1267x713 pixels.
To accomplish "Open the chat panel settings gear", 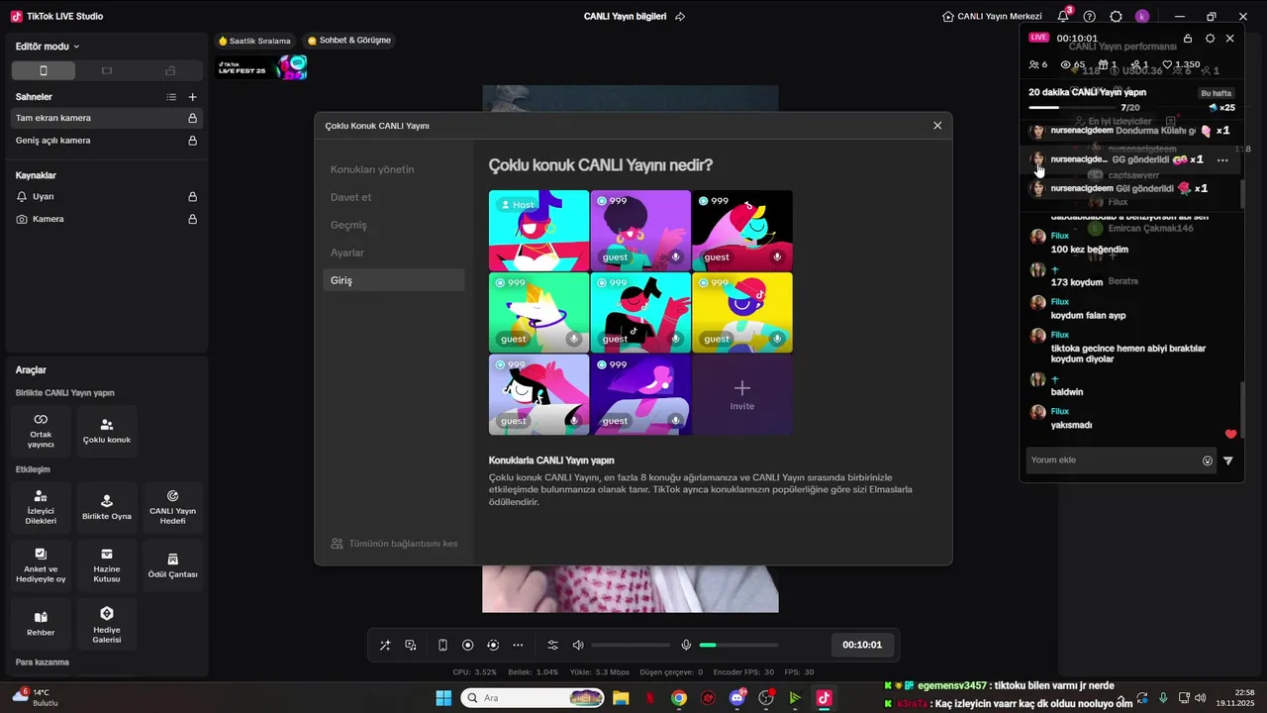I will click(1210, 38).
